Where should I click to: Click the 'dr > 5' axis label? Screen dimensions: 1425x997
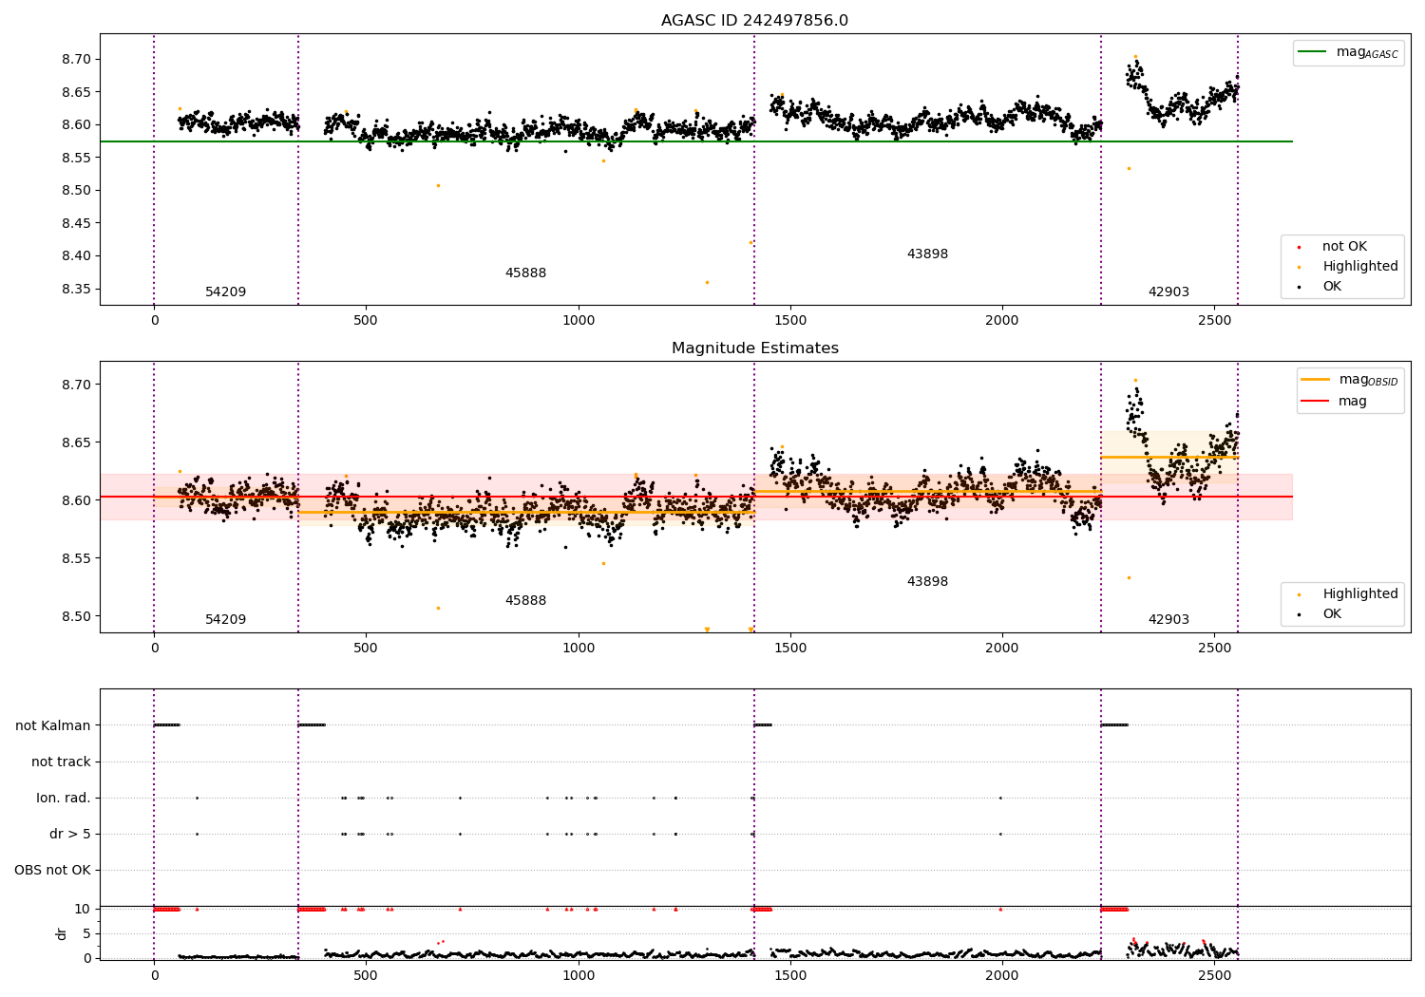(70, 834)
